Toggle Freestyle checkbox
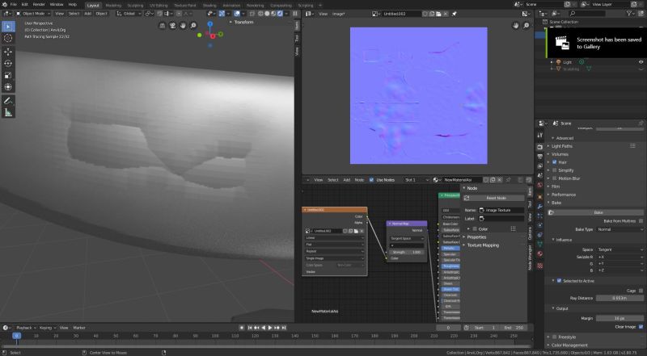This screenshot has height=356, width=647. (x=555, y=337)
